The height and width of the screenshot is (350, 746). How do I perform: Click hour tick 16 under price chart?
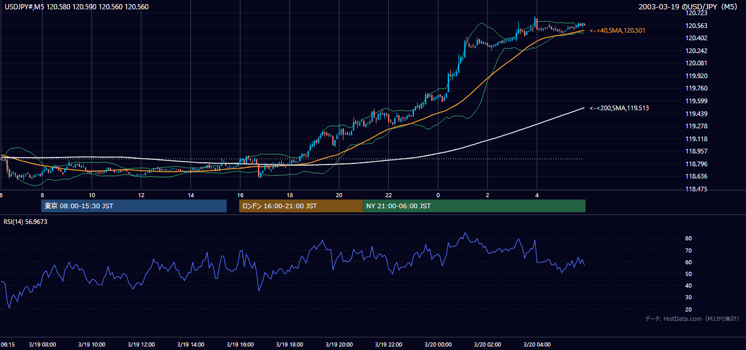coord(240,195)
